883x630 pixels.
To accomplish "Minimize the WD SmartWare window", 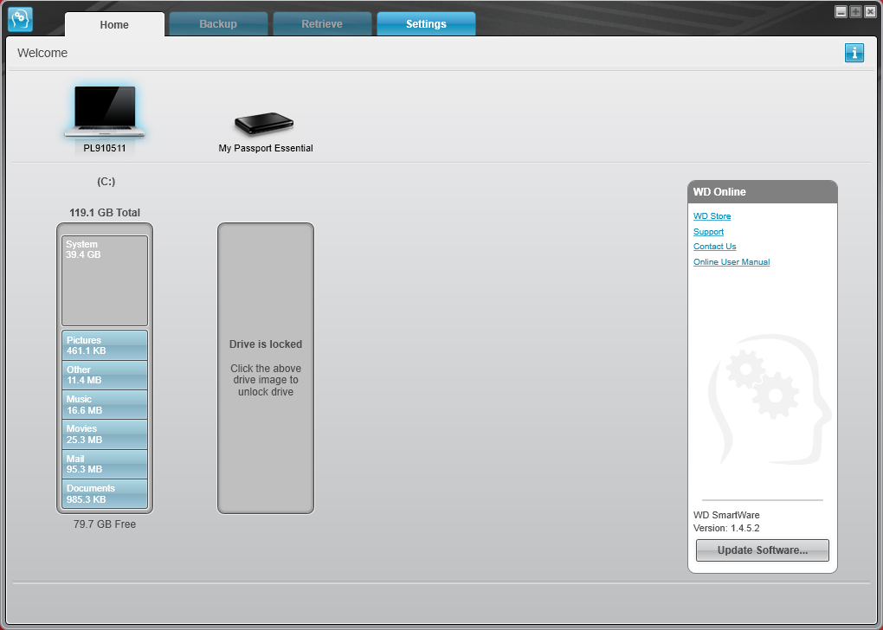I will point(841,12).
